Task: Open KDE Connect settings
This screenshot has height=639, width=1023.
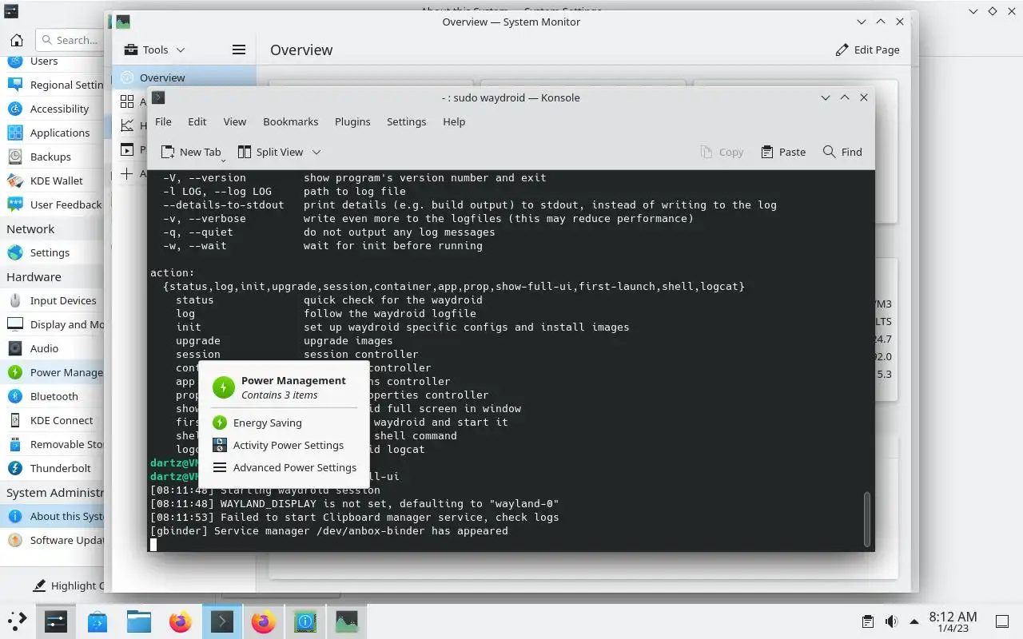Action: pyautogui.click(x=53, y=420)
